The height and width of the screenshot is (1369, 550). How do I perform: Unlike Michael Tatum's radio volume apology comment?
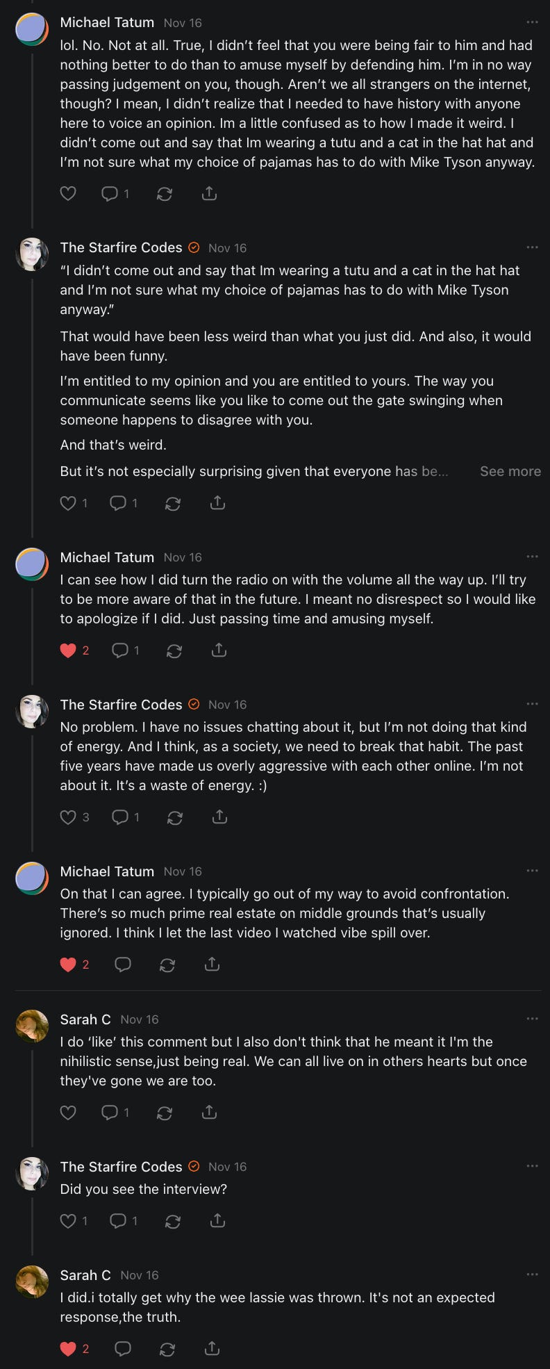pos(68,650)
